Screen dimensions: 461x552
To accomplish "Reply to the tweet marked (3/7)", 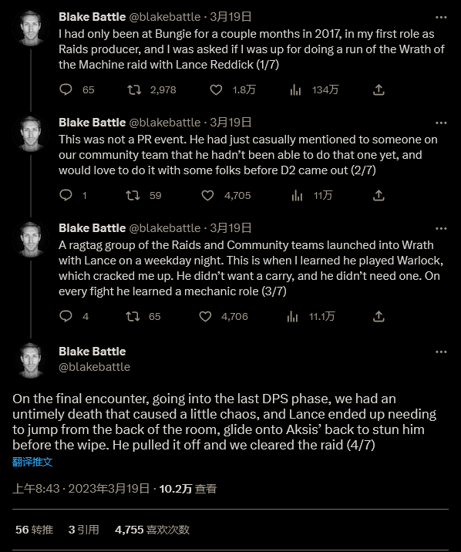I will [x=66, y=316].
